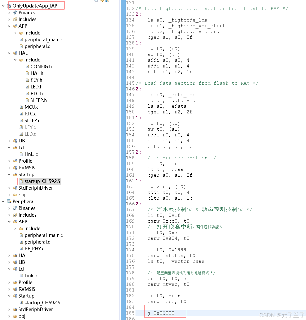Collapse the Peripheral project node
Viewport: 306px width, 320px height.
[x=3, y=201]
